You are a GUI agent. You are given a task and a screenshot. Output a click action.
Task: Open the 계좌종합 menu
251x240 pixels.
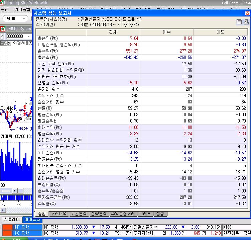click(22, 9)
